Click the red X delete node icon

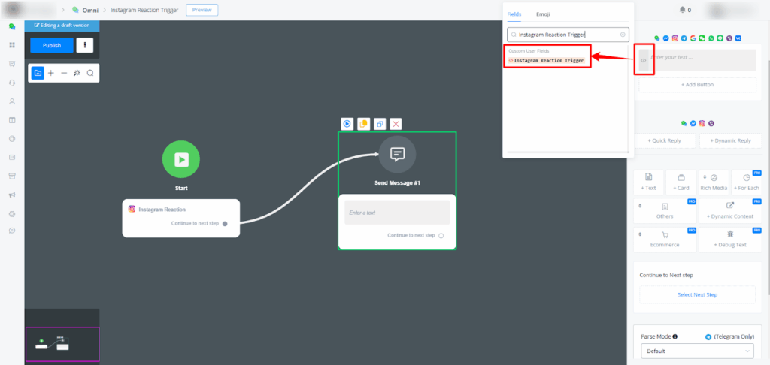click(396, 124)
